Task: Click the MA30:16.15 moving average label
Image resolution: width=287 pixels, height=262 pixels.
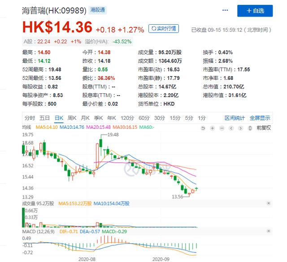Action: pyautogui.click(x=125, y=127)
